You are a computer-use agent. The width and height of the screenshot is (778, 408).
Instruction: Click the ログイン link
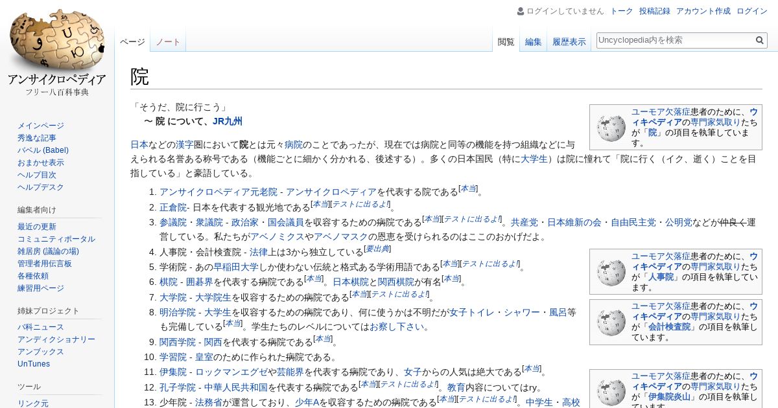[x=752, y=11]
